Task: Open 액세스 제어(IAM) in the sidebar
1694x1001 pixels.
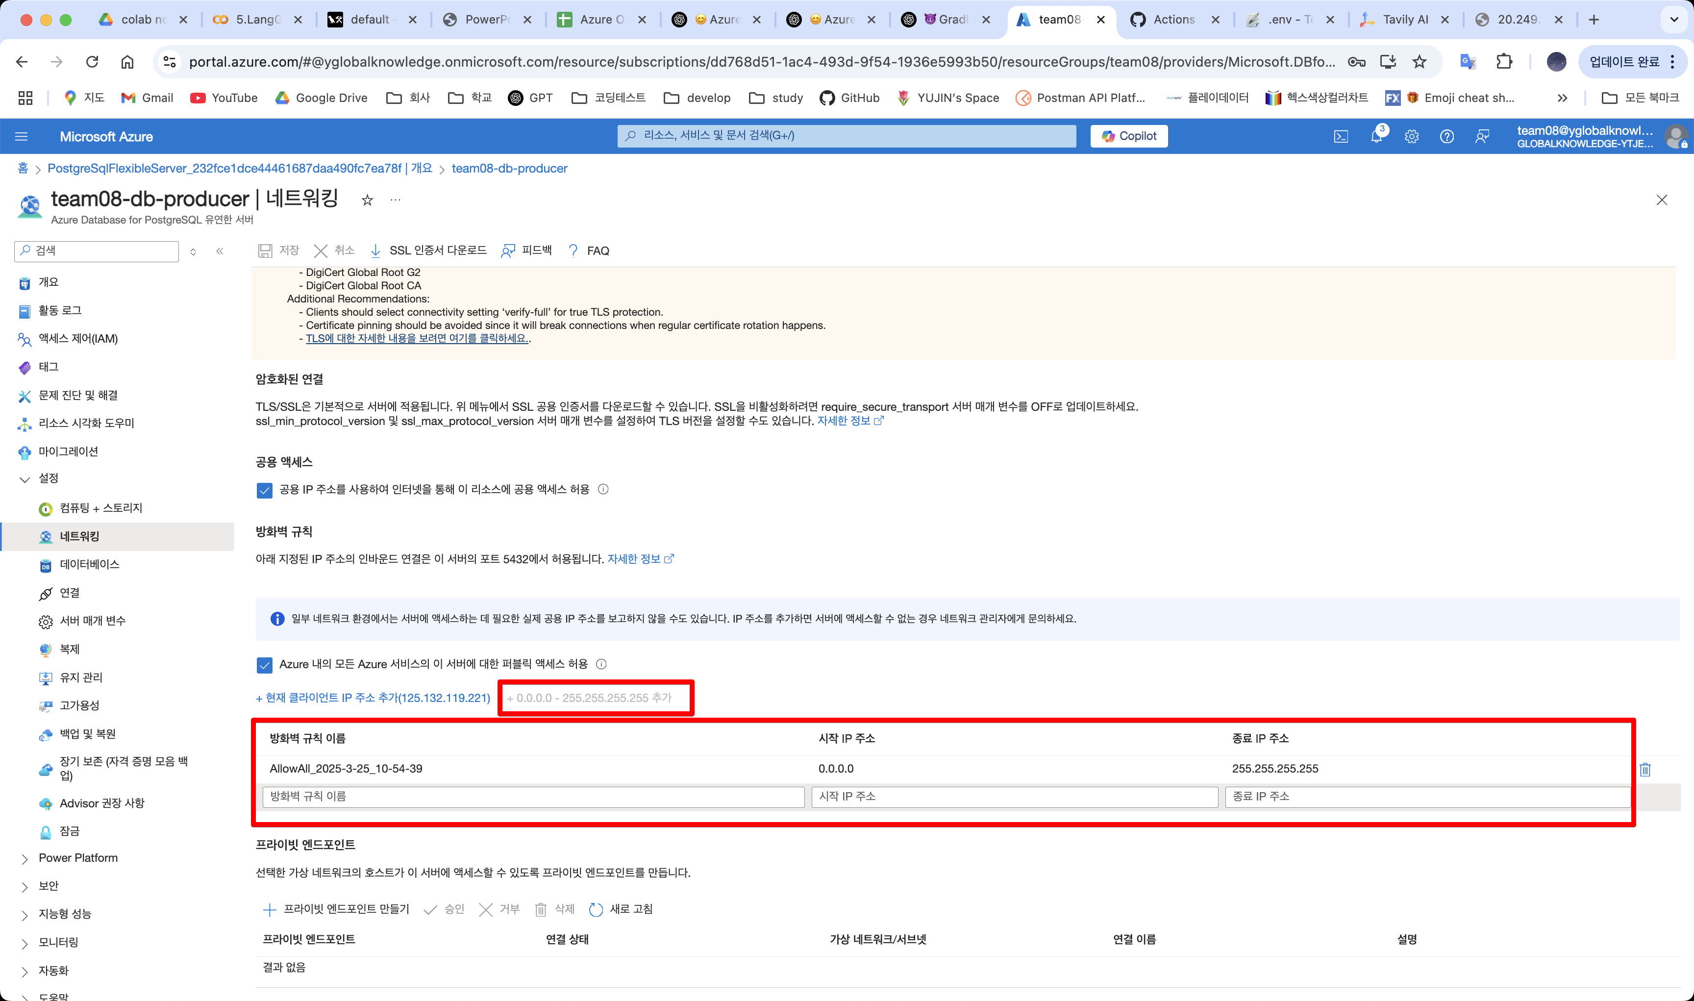Action: tap(78, 339)
